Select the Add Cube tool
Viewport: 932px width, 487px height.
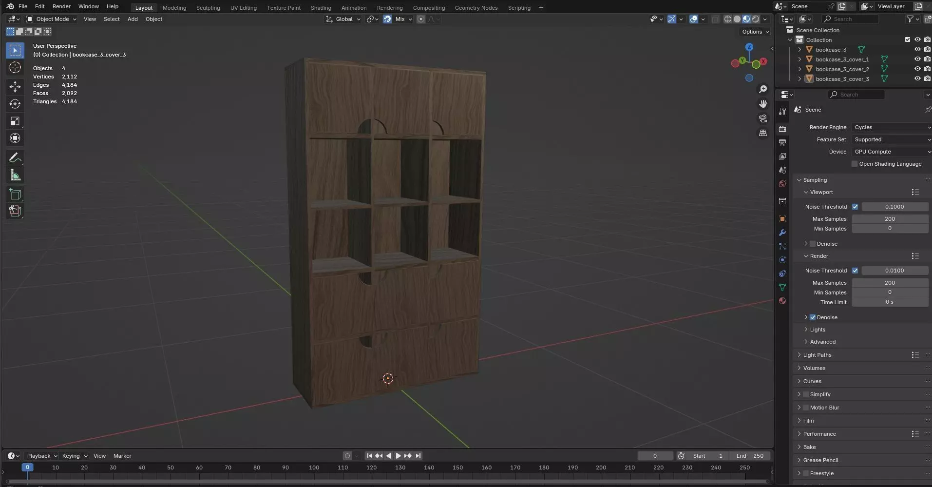15,195
